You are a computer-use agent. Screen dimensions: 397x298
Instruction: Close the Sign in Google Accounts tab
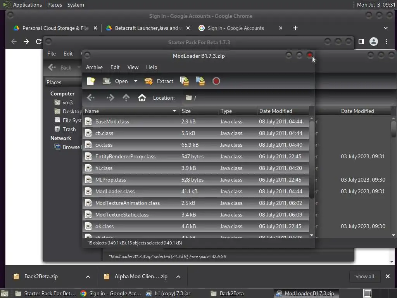coord(281,28)
